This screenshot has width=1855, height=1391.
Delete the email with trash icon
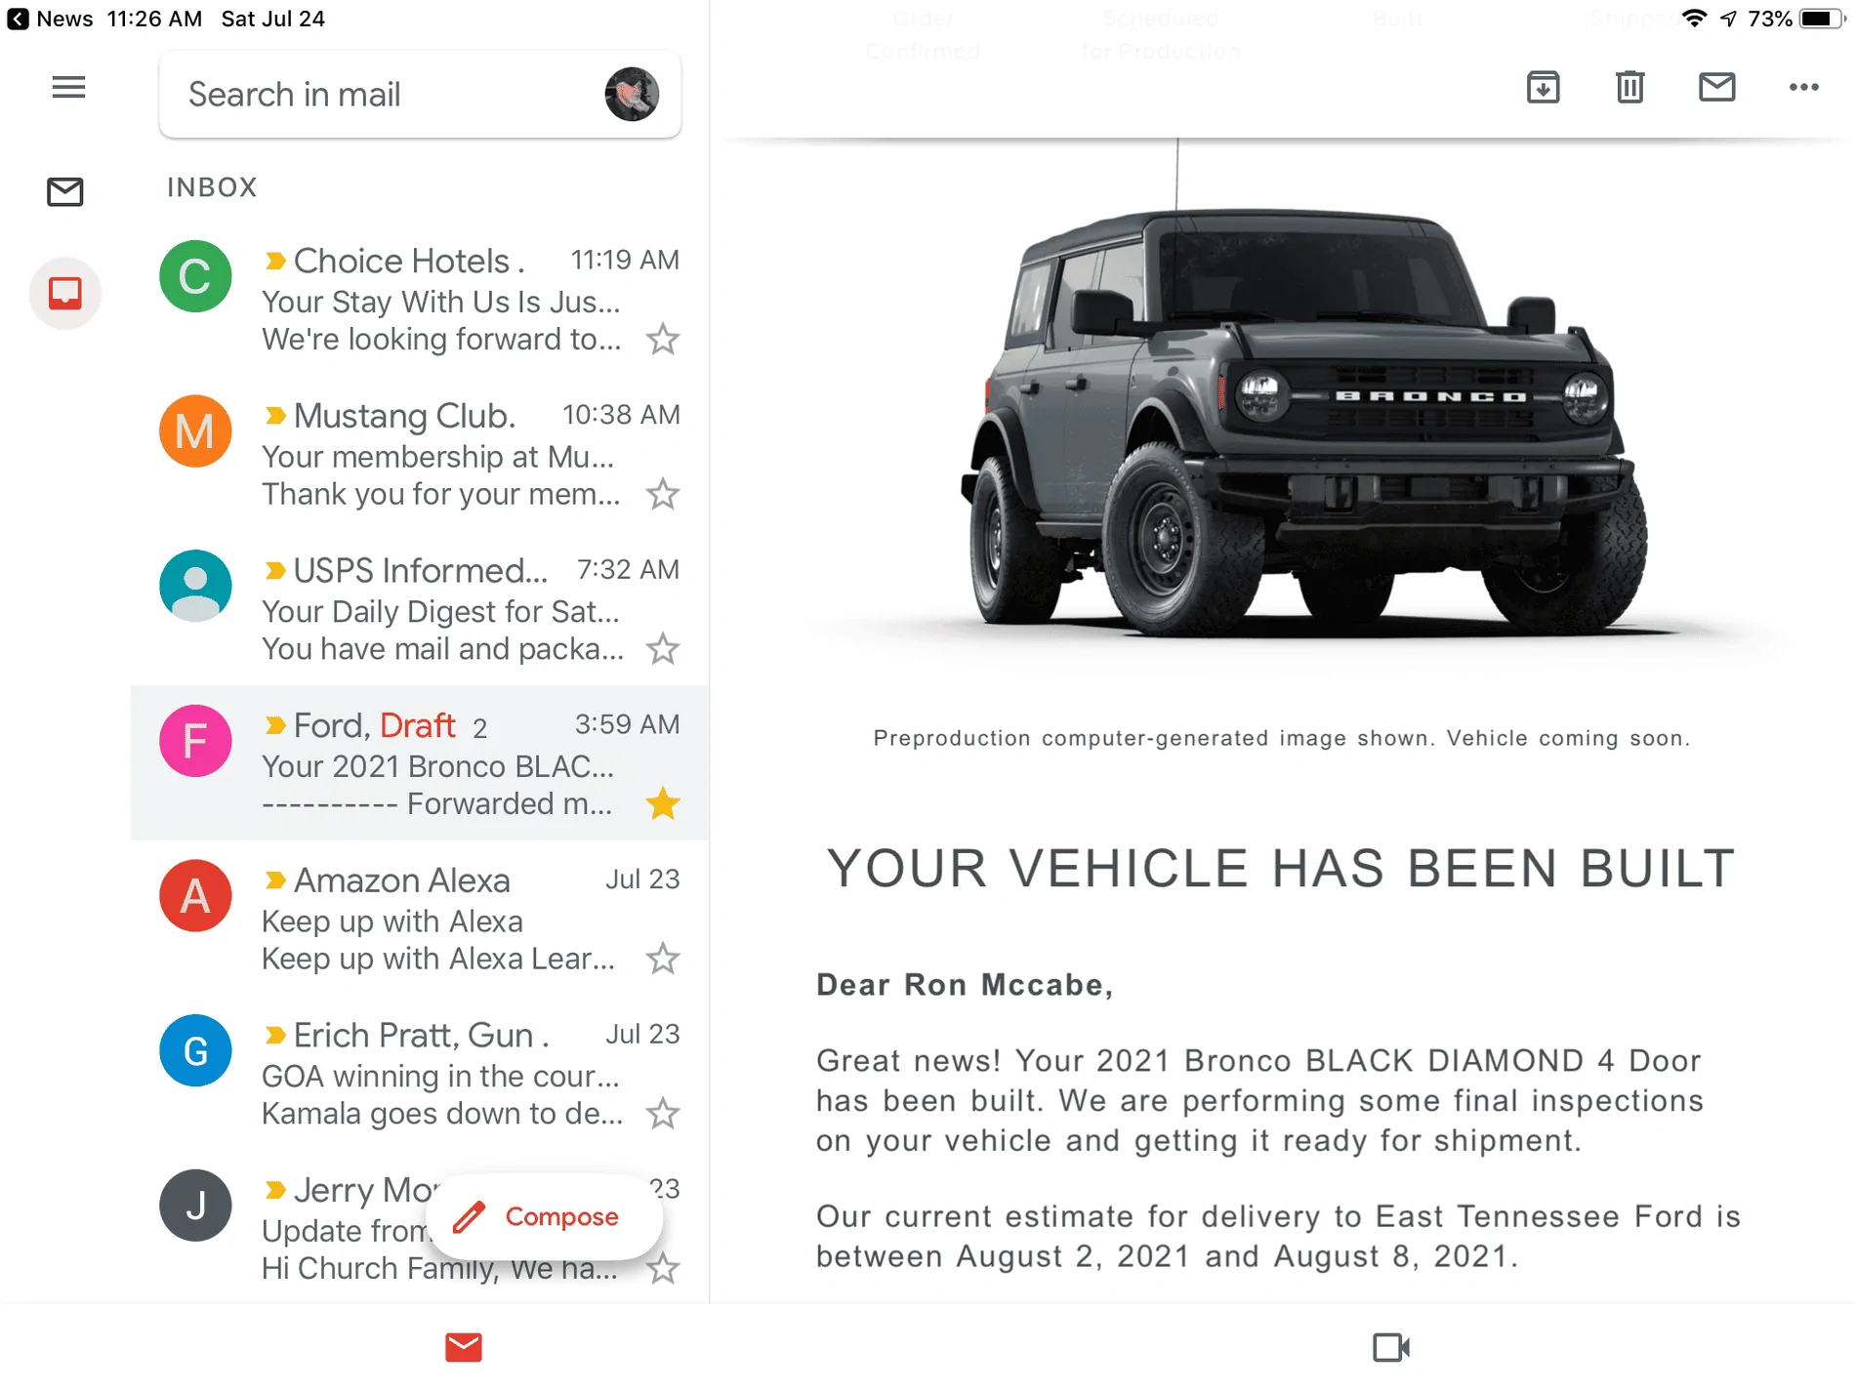1629,87
